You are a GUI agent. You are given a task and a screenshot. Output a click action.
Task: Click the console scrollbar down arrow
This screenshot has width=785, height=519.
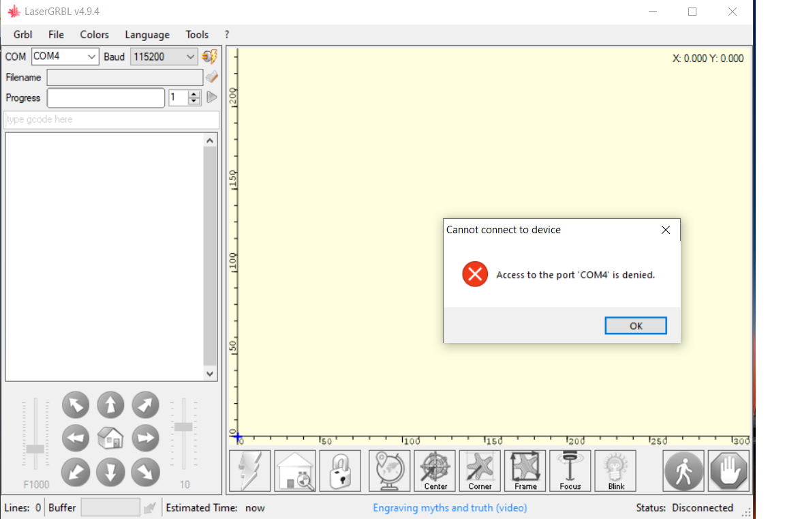point(210,374)
